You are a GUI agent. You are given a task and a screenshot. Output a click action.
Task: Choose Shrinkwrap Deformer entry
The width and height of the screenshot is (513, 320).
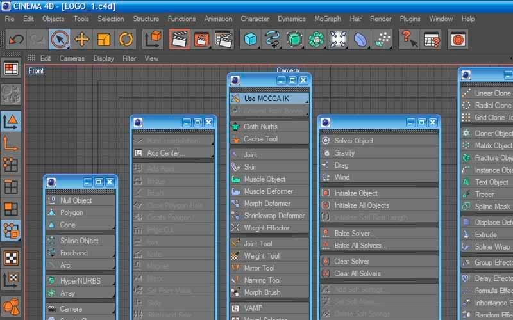click(x=269, y=216)
